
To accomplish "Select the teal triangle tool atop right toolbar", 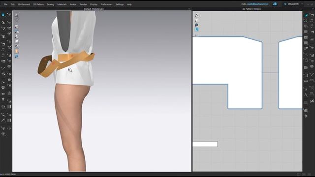I will pos(306,15).
